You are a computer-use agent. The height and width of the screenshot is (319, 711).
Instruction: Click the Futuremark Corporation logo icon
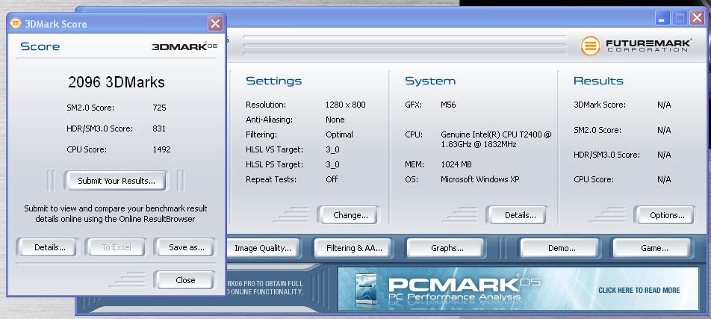(x=590, y=46)
